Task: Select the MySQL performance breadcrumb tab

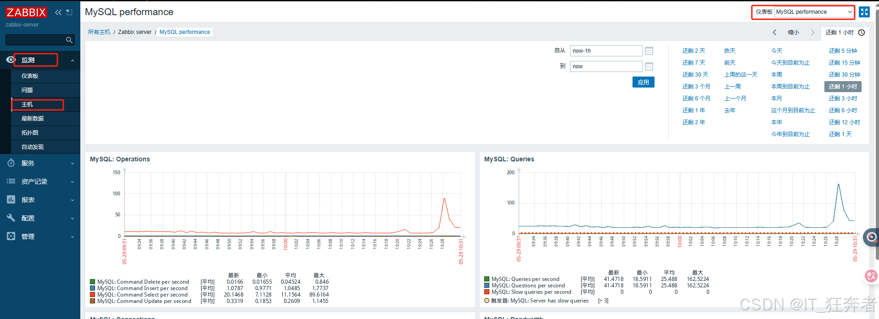Action: pyautogui.click(x=185, y=32)
